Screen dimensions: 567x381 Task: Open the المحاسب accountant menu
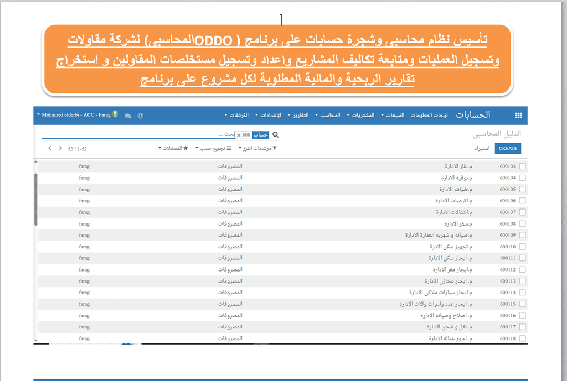click(x=328, y=115)
